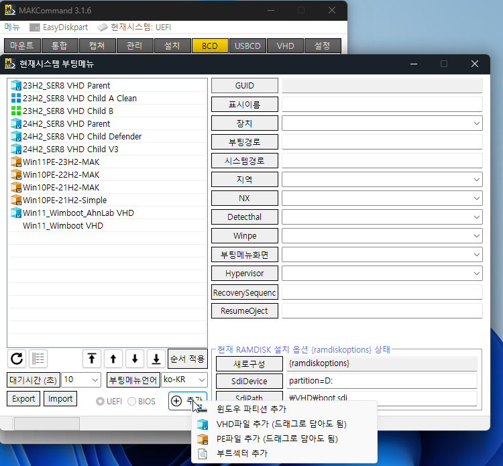The image size is (503, 466).
Task: Click the refresh boot list icon
Action: 17,359
